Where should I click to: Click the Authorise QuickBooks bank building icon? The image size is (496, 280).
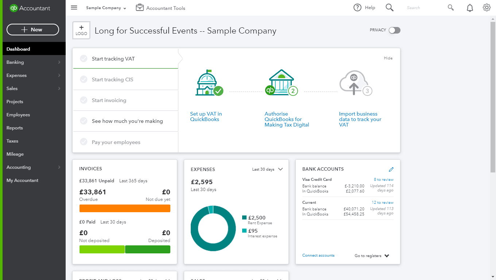[281, 83]
